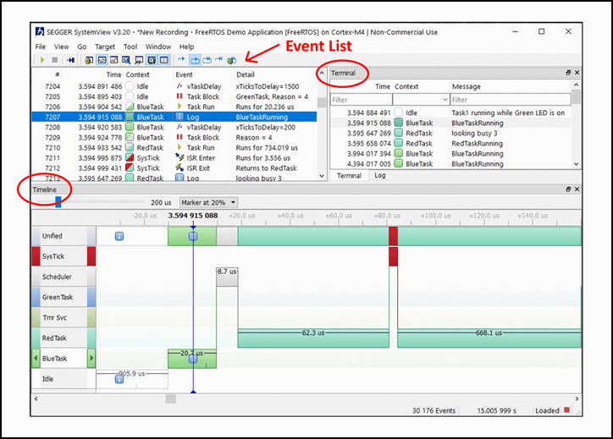
Task: Undock the Timeline panel using its float icon
Action: 568,189
